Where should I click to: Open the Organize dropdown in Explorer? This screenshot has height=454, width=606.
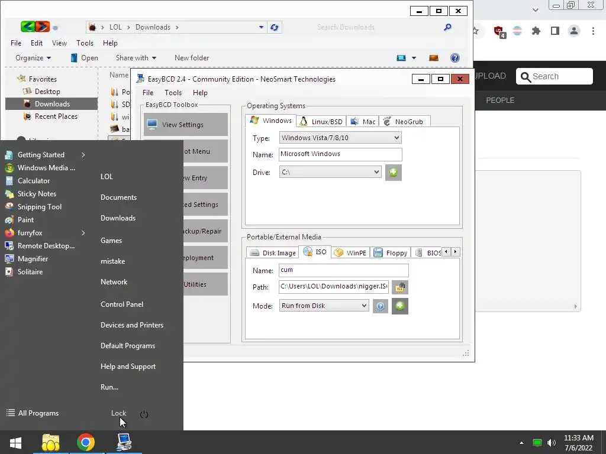pos(33,58)
